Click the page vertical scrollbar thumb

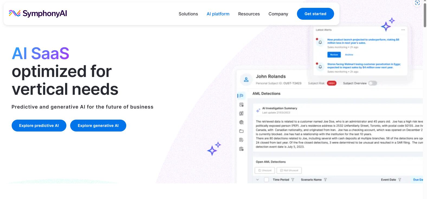click(x=425, y=15)
